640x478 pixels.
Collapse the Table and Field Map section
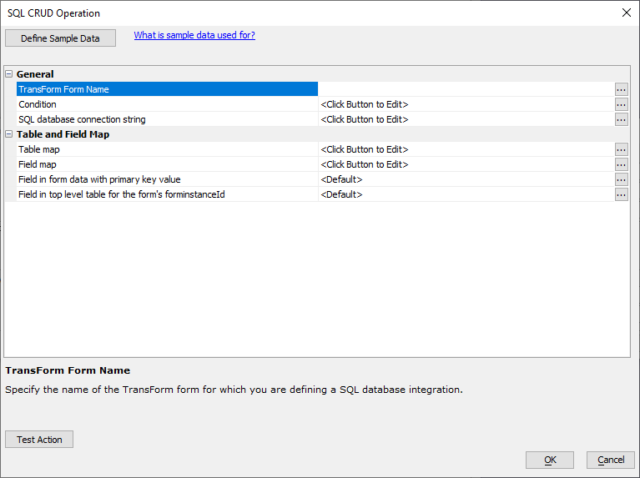coord(8,134)
